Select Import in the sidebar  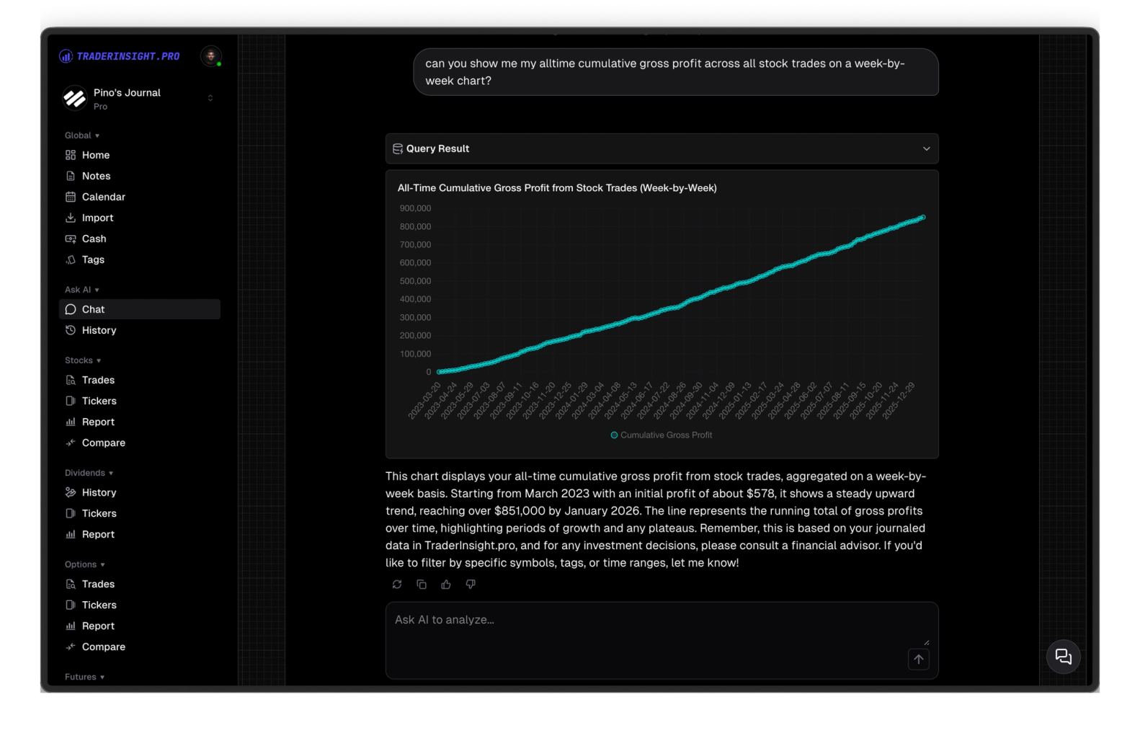[139, 218]
